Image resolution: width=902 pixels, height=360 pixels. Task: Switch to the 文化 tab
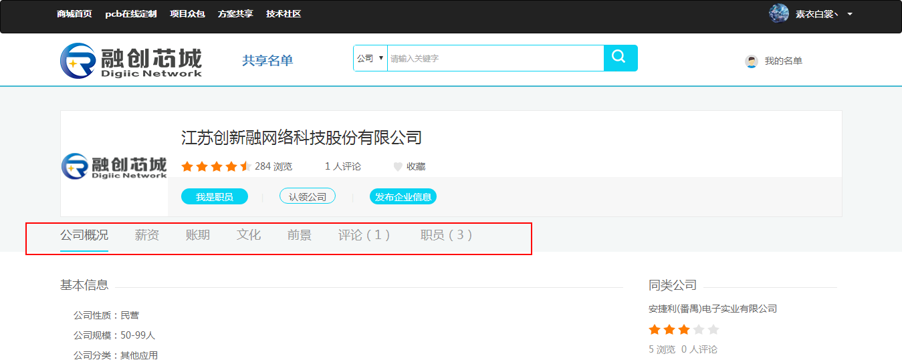click(x=249, y=235)
